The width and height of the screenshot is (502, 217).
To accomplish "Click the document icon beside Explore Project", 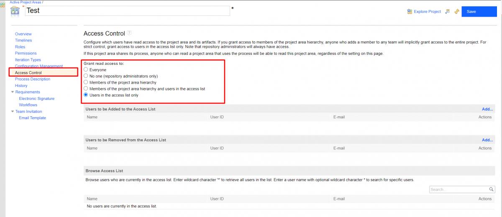I will [447, 12].
